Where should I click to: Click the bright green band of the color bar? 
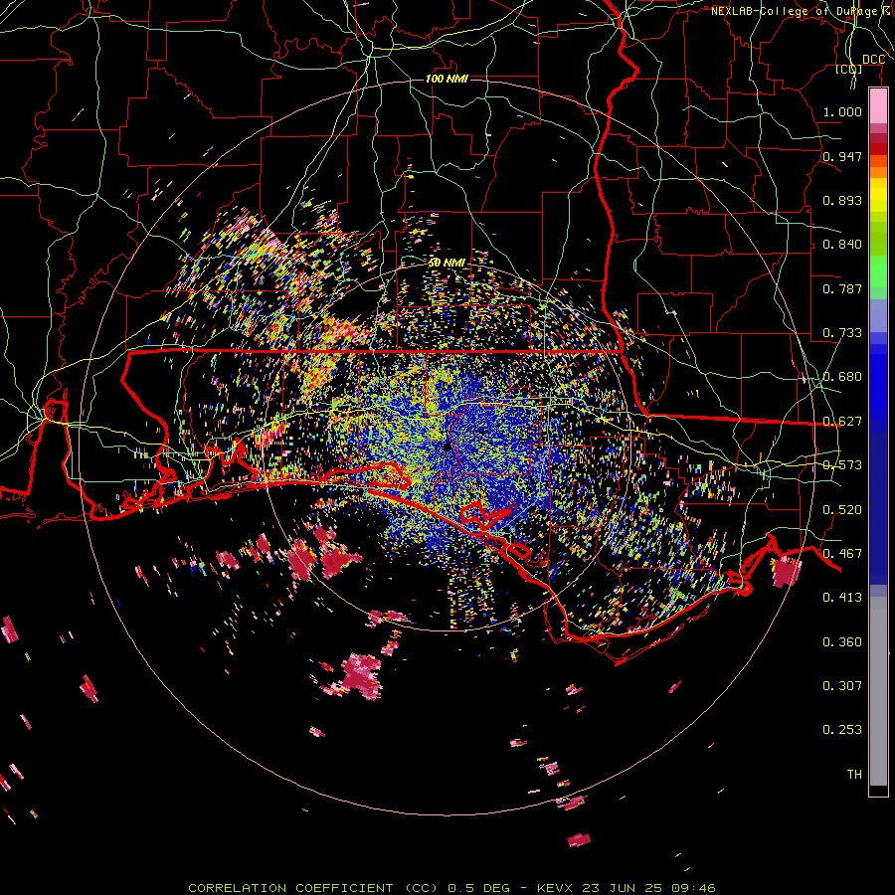click(878, 271)
